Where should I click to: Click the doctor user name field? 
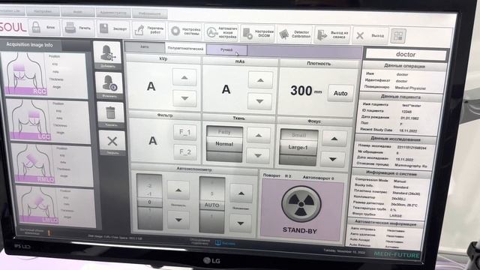click(406, 55)
